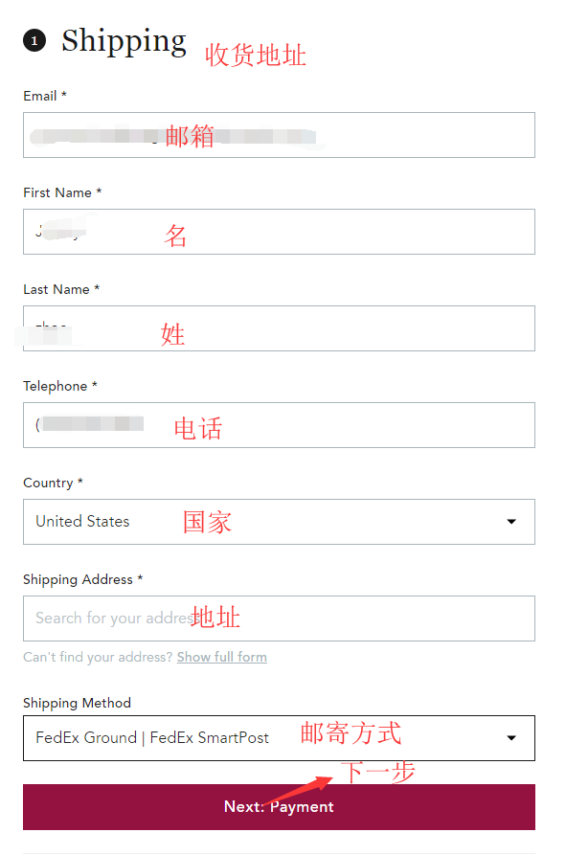Click the Shipping Address field label
The width and height of the screenshot is (566, 855).
coord(77,579)
